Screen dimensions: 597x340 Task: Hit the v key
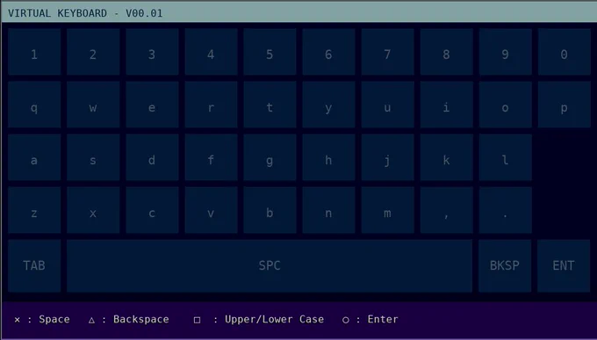211,210
